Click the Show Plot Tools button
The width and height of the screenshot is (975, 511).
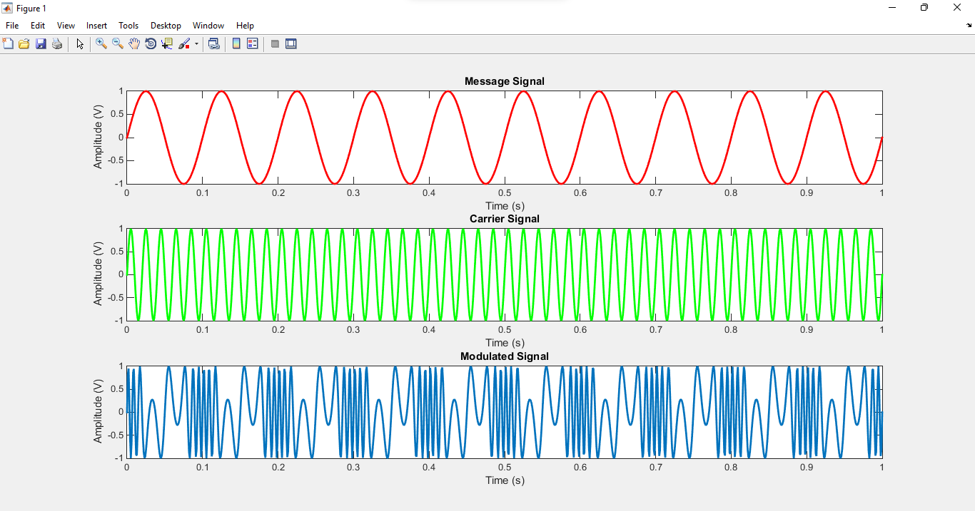tap(291, 44)
